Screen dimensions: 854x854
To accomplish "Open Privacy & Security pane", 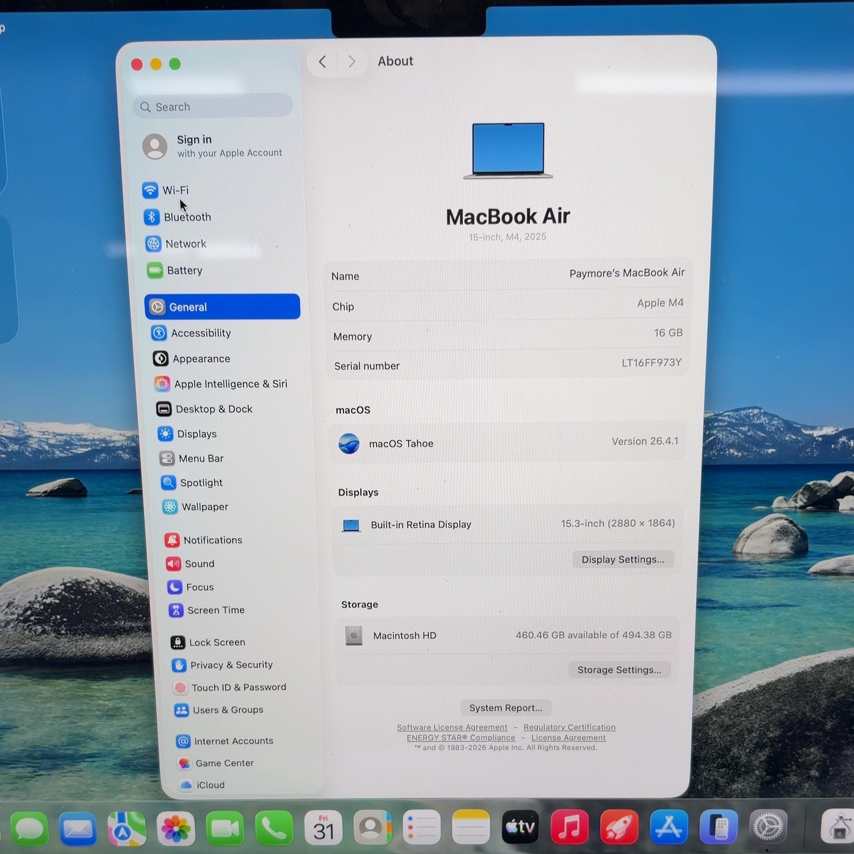I will pos(222,665).
